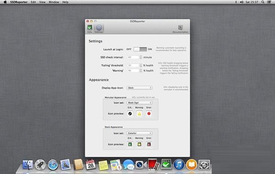This screenshot has height=174, width=275.
Task: Open Finder from the Dock
Action: [27, 165]
